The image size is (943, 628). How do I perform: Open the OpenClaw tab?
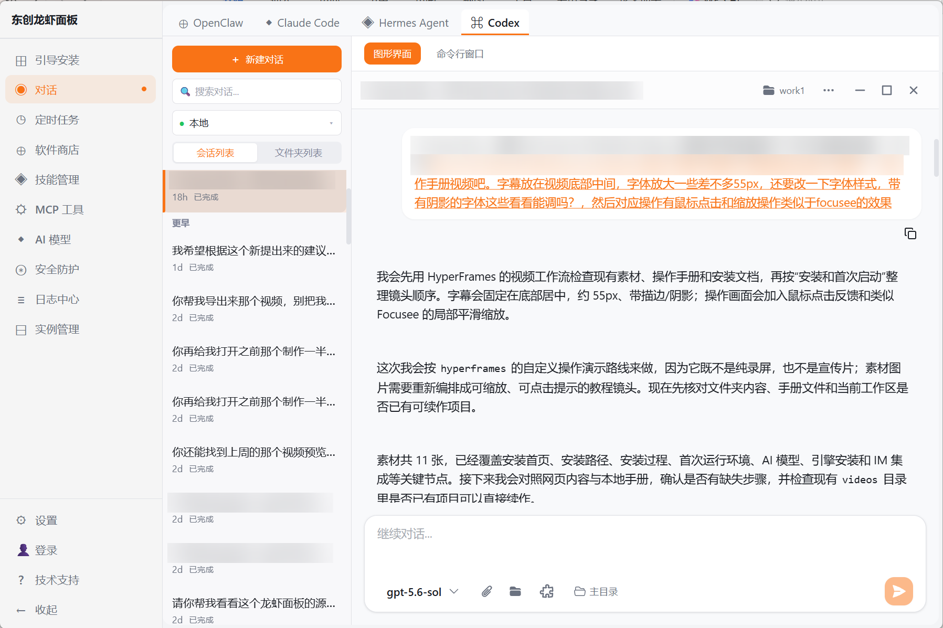click(211, 23)
